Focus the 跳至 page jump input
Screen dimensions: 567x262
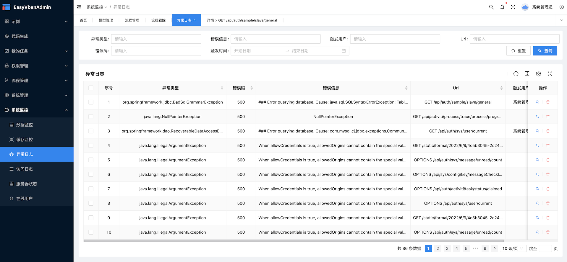[545, 248]
